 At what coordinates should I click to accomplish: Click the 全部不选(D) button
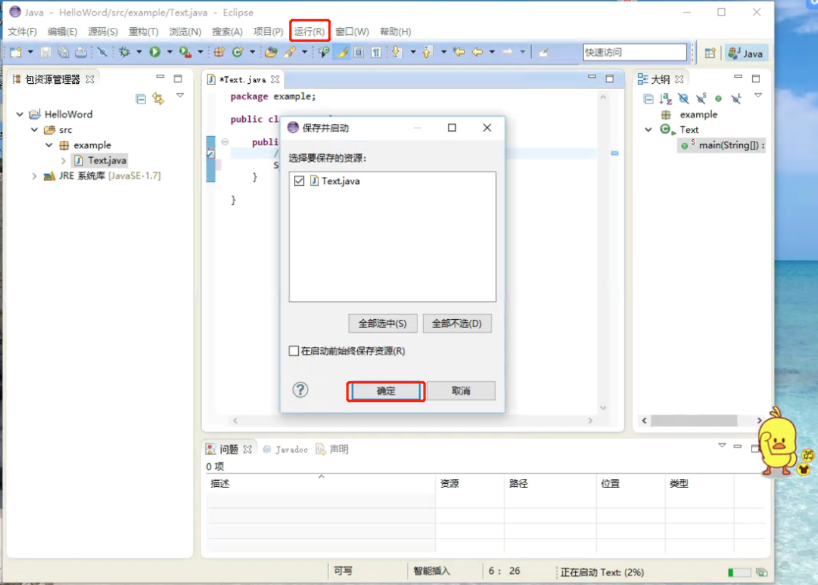pyautogui.click(x=457, y=323)
